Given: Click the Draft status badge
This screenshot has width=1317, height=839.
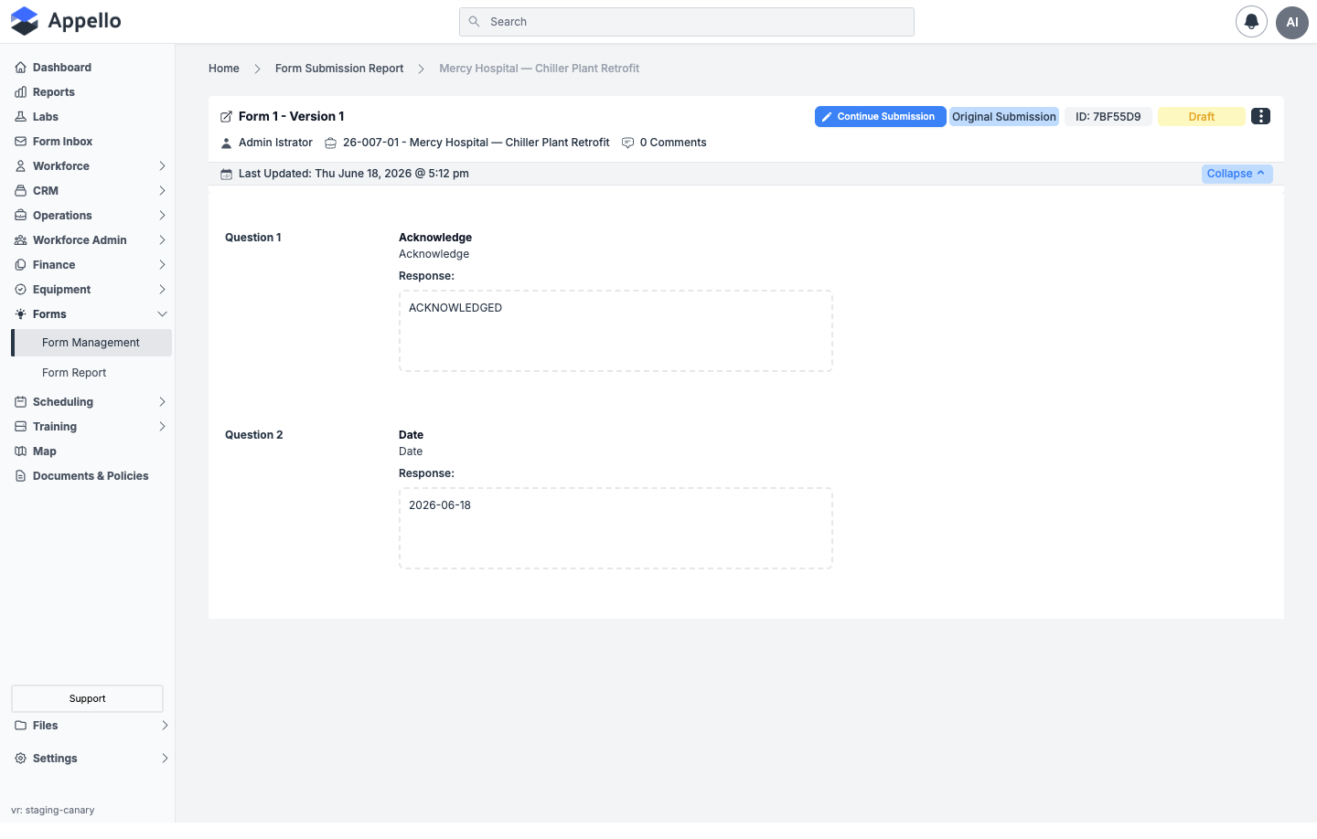Looking at the screenshot, I should click(1202, 117).
